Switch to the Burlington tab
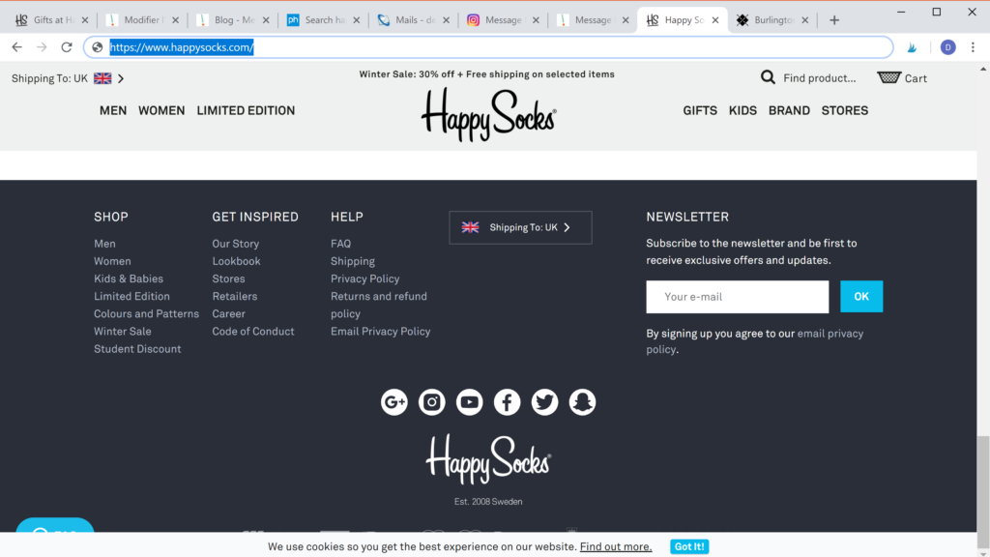The height and width of the screenshot is (557, 990). pos(772,20)
